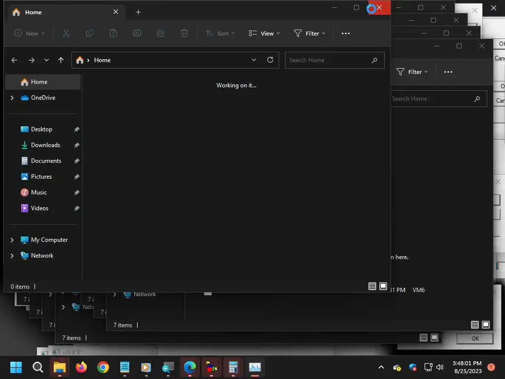Expand the address bar history dropdown
The height and width of the screenshot is (379, 505).
coord(254,60)
